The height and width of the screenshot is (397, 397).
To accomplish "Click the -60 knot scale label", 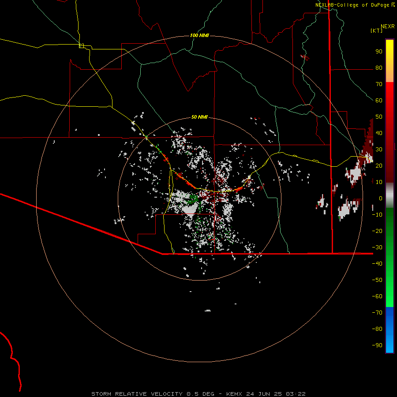I will pyautogui.click(x=377, y=296).
